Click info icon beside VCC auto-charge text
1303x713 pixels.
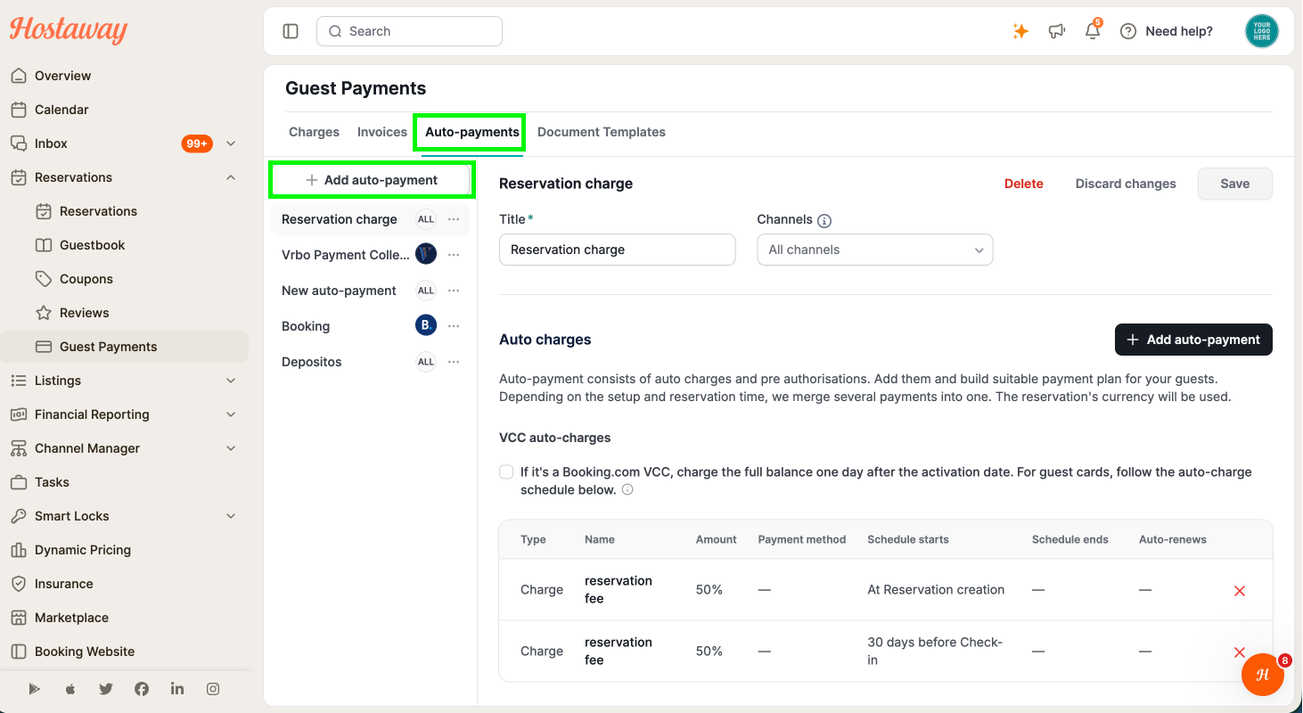pyautogui.click(x=627, y=489)
